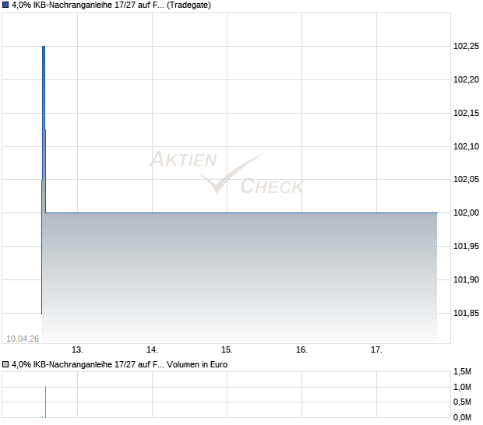Click the 1,0M volume axis label

pyautogui.click(x=462, y=387)
